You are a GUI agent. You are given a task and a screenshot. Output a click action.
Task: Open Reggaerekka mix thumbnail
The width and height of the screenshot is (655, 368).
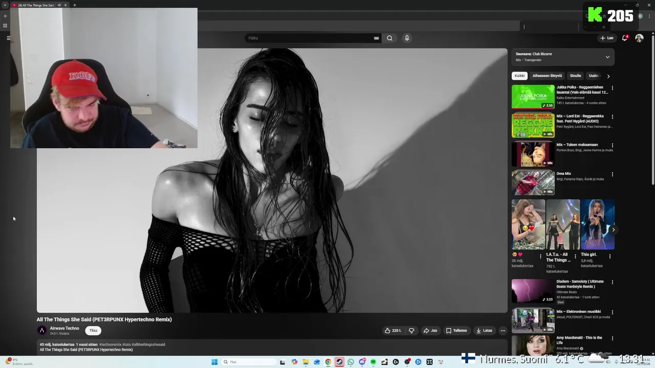(533, 125)
